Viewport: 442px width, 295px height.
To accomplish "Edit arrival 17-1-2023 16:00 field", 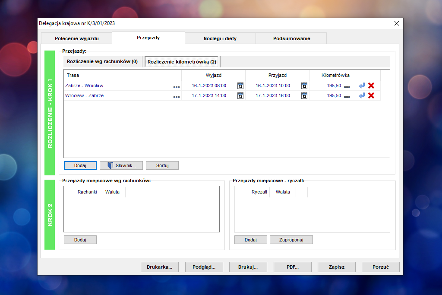I will (x=273, y=95).
